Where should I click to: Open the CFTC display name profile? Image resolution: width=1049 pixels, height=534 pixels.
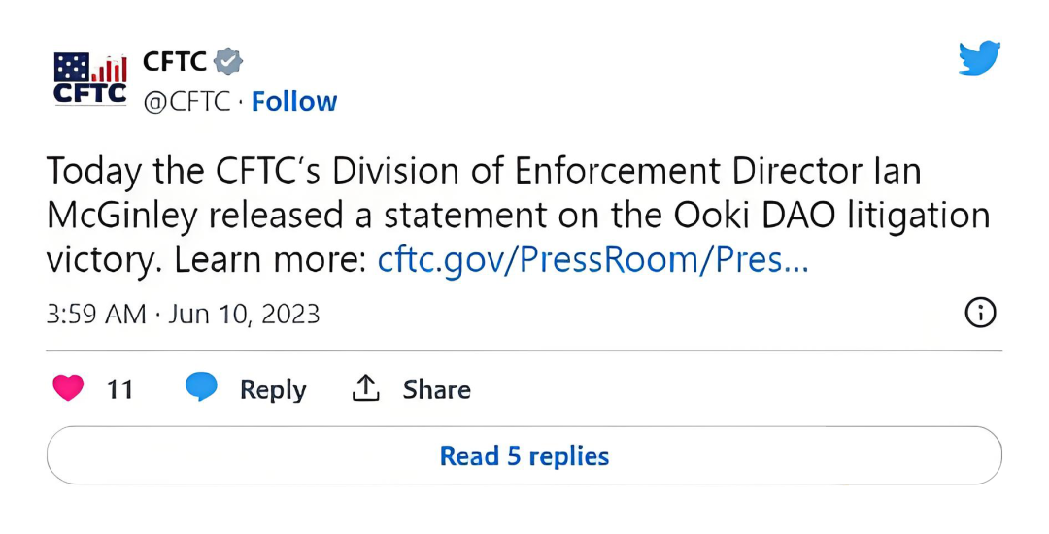point(175,61)
